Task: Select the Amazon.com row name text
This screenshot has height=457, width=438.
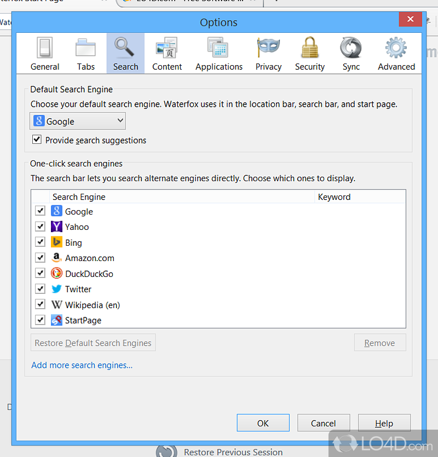Action: pos(90,258)
